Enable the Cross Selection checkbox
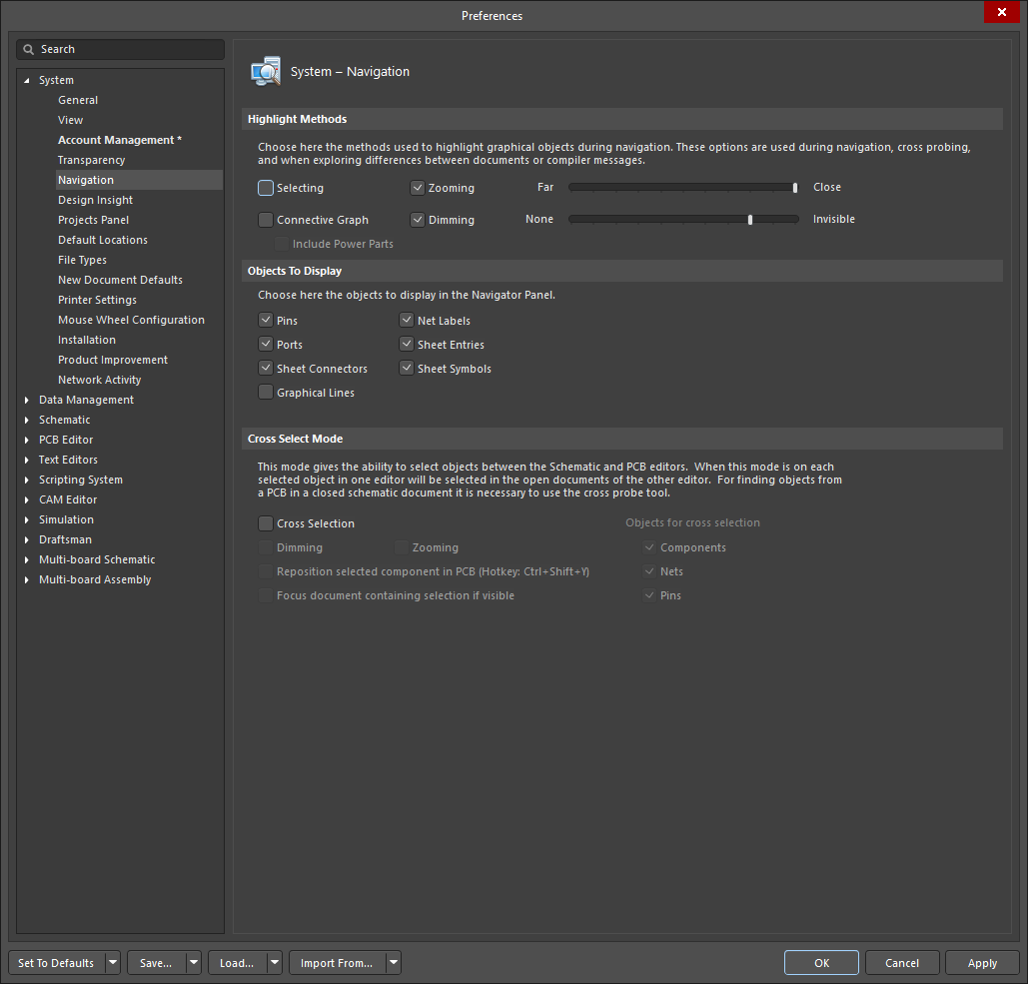 (266, 523)
